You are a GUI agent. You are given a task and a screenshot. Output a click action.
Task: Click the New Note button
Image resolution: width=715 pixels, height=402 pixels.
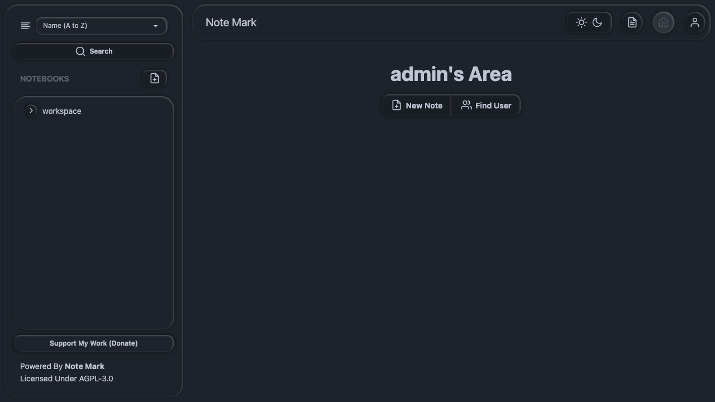coord(417,106)
